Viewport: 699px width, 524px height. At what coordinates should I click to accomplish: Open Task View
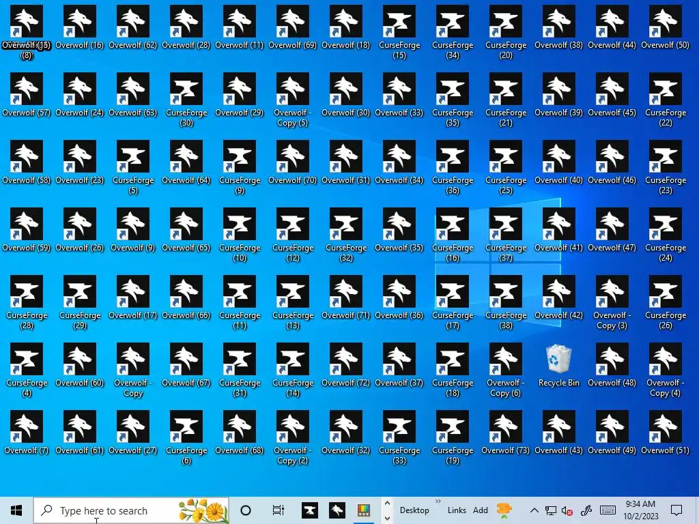[279, 510]
